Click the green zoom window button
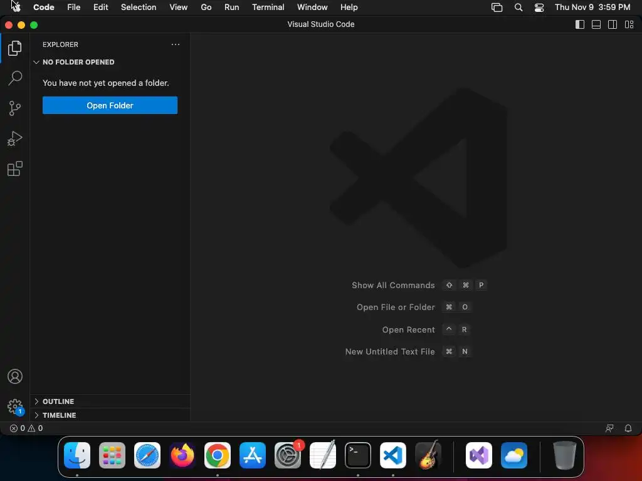Image resolution: width=642 pixels, height=481 pixels. (34, 25)
